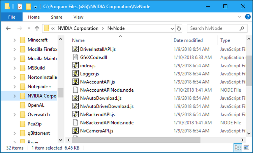The width and height of the screenshot is (253, 153).
Task: Go up one folder level arrow
Action: pos(37,29)
